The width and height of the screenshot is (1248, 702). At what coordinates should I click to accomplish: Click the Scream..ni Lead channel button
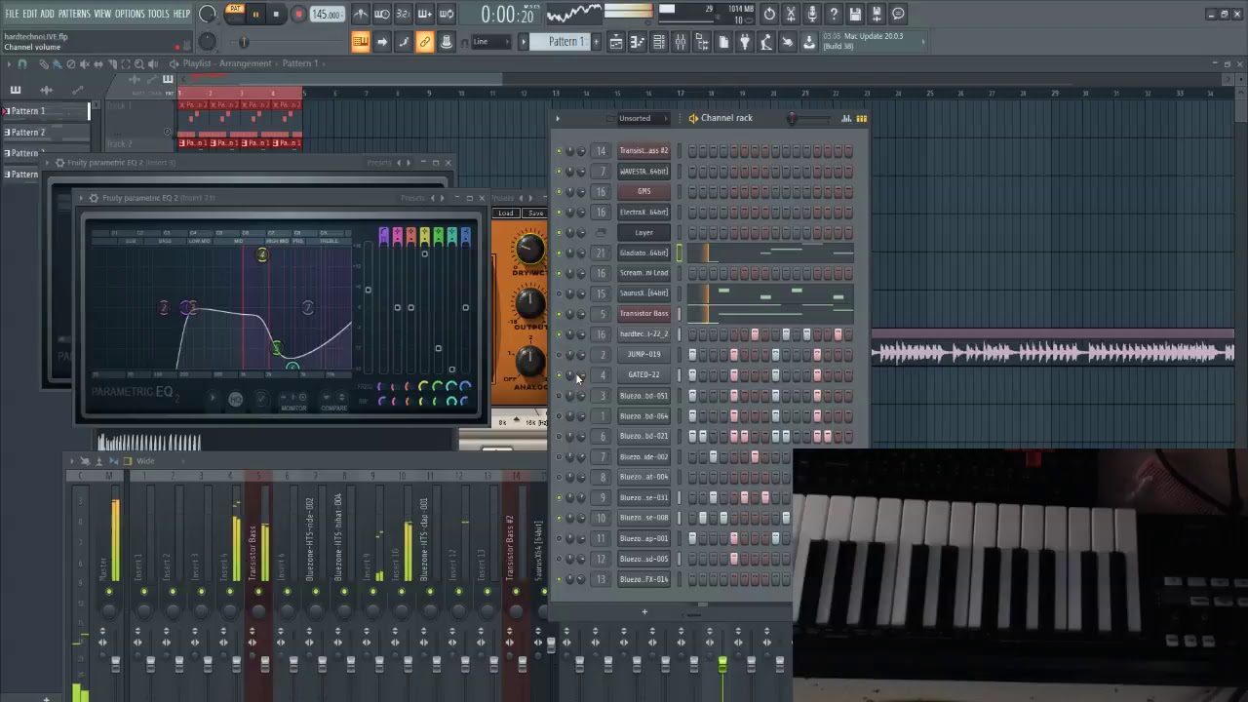click(x=643, y=273)
